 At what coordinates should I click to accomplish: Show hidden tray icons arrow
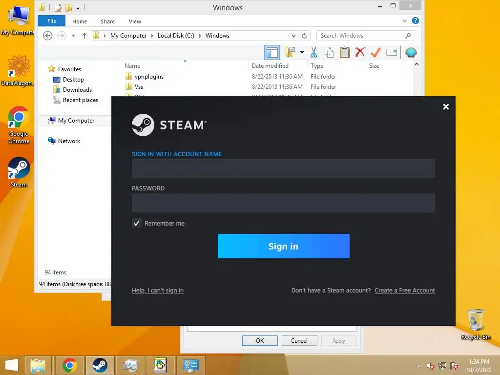coord(418,366)
